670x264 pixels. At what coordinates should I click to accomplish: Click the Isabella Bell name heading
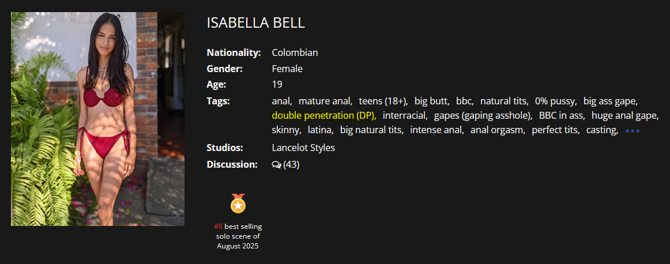(255, 23)
